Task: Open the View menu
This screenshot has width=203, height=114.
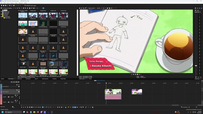Action: pos(8,3)
